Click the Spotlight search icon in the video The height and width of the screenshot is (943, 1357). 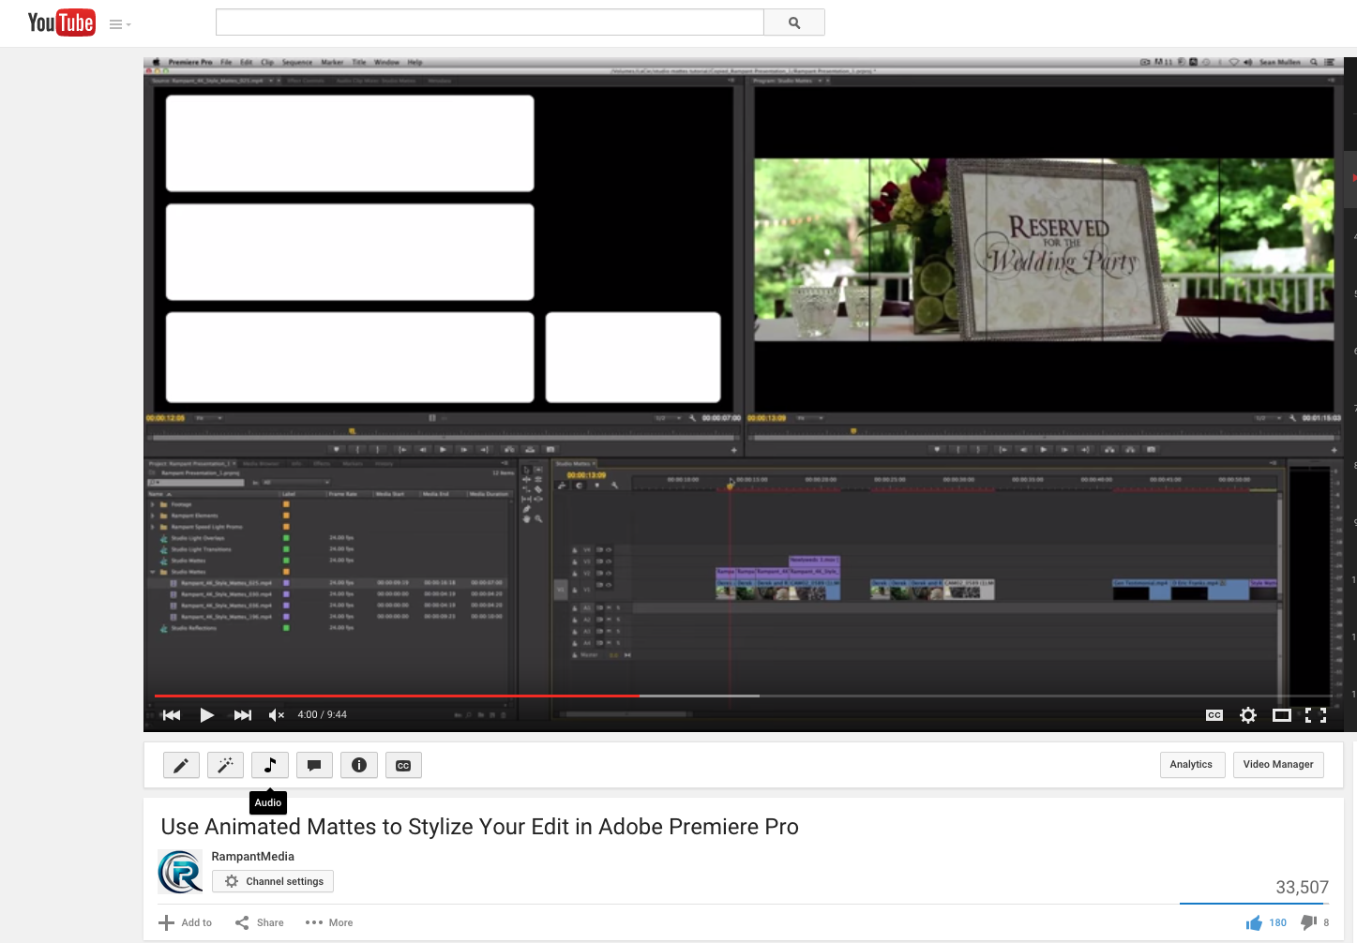pos(1314,62)
